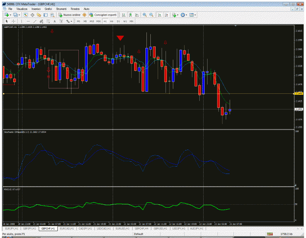Switch to the EURCAD,H1 chart tab
The height and width of the screenshot is (238, 306).
[x=67, y=228]
